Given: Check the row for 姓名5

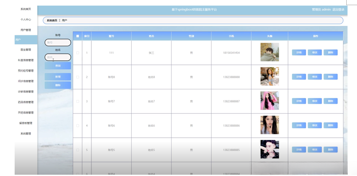Looking at the screenshot, I should (x=78, y=150).
